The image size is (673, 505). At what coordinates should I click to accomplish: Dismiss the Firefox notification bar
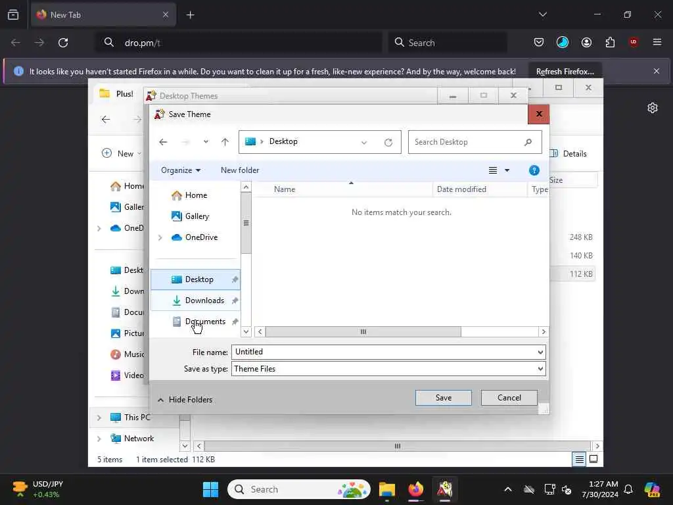[x=657, y=71]
